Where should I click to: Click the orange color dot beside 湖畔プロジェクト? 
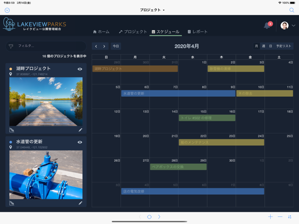(x=11, y=69)
